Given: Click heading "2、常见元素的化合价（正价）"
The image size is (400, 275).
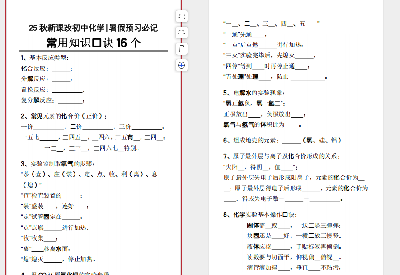Looking at the screenshot, I should [64, 116].
